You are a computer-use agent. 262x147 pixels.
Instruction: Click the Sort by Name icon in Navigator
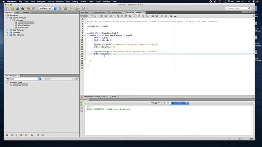tap(38, 135)
